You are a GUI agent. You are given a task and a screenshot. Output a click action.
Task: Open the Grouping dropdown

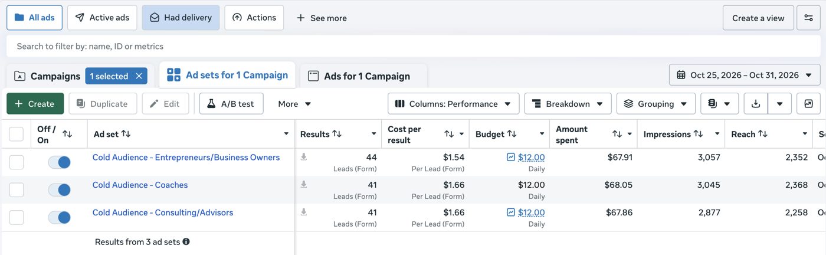tap(655, 103)
